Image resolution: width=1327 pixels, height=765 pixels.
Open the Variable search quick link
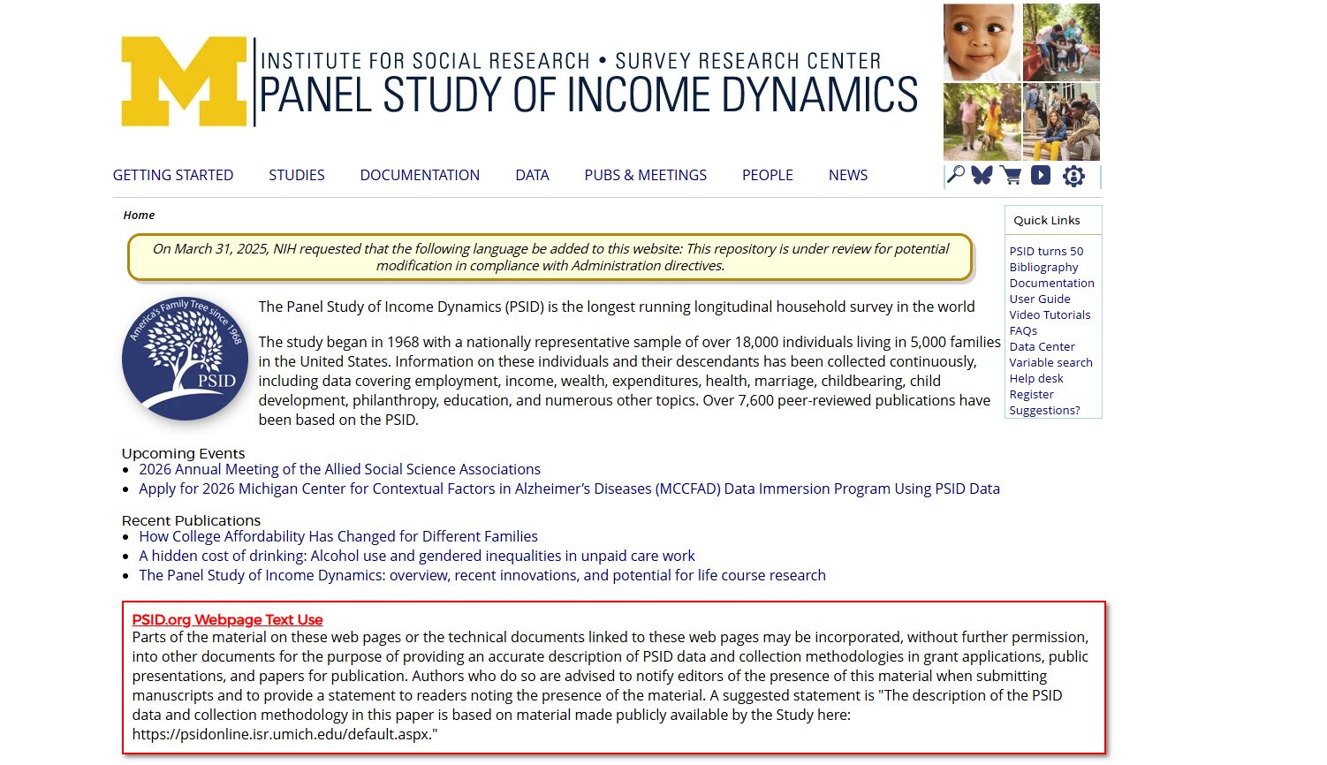pyautogui.click(x=1050, y=362)
